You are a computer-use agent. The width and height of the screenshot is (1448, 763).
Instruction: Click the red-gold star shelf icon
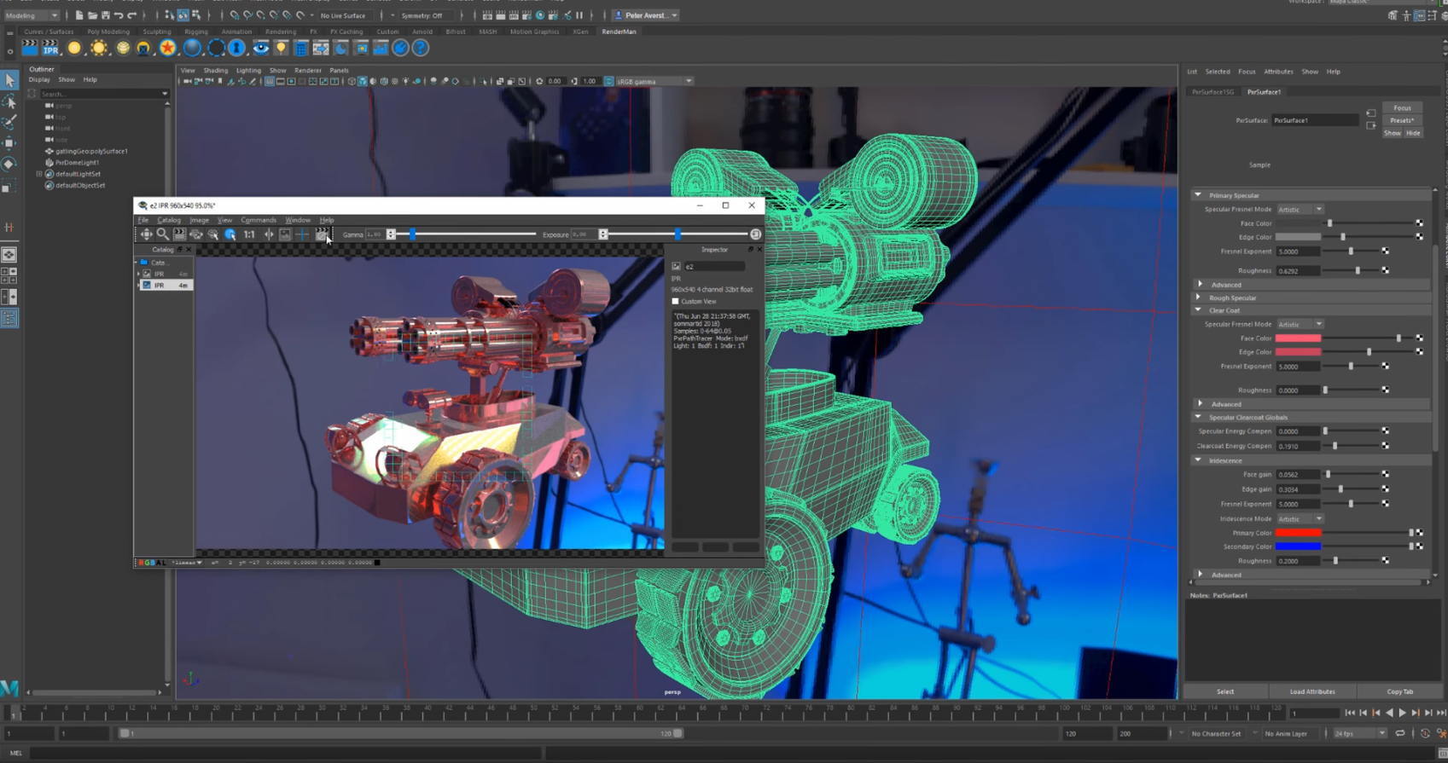(x=167, y=49)
